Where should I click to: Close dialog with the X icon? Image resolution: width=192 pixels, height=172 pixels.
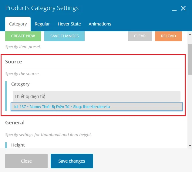(183, 8)
